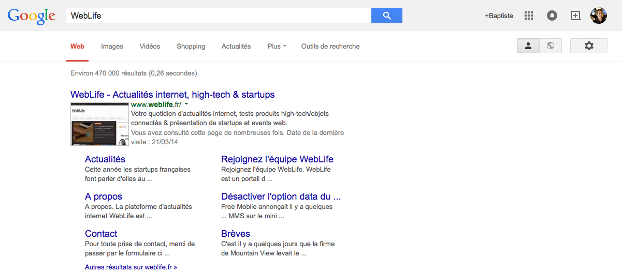The image size is (622, 272).
Task: Open the account profile picture
Action: [599, 16]
